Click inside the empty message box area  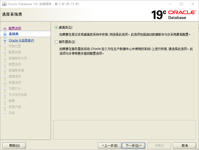pyautogui.click(x=125, y=130)
